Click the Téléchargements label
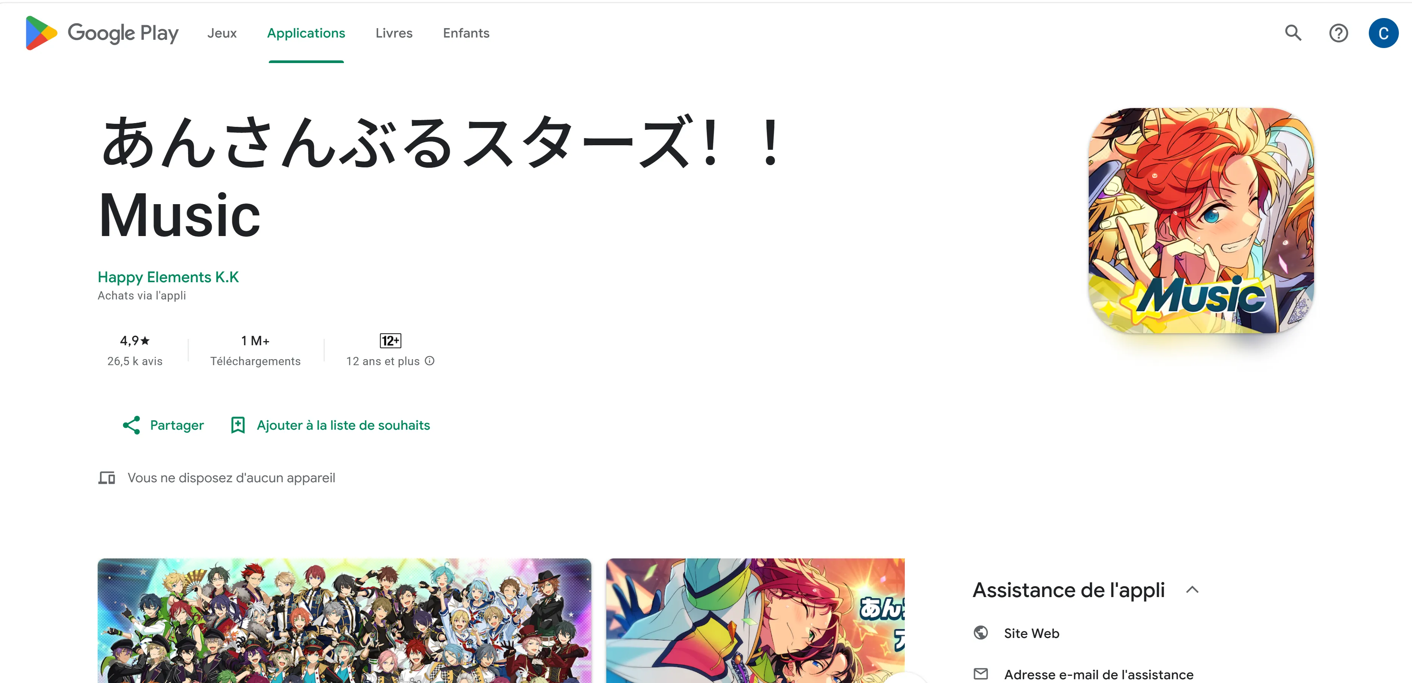Viewport: 1412px width, 683px height. (x=255, y=361)
